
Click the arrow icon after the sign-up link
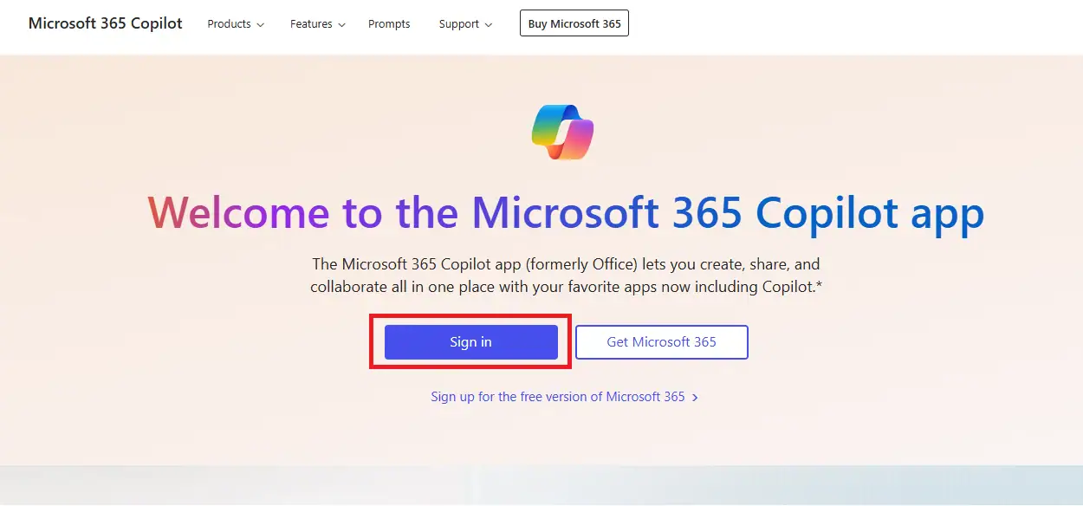696,397
